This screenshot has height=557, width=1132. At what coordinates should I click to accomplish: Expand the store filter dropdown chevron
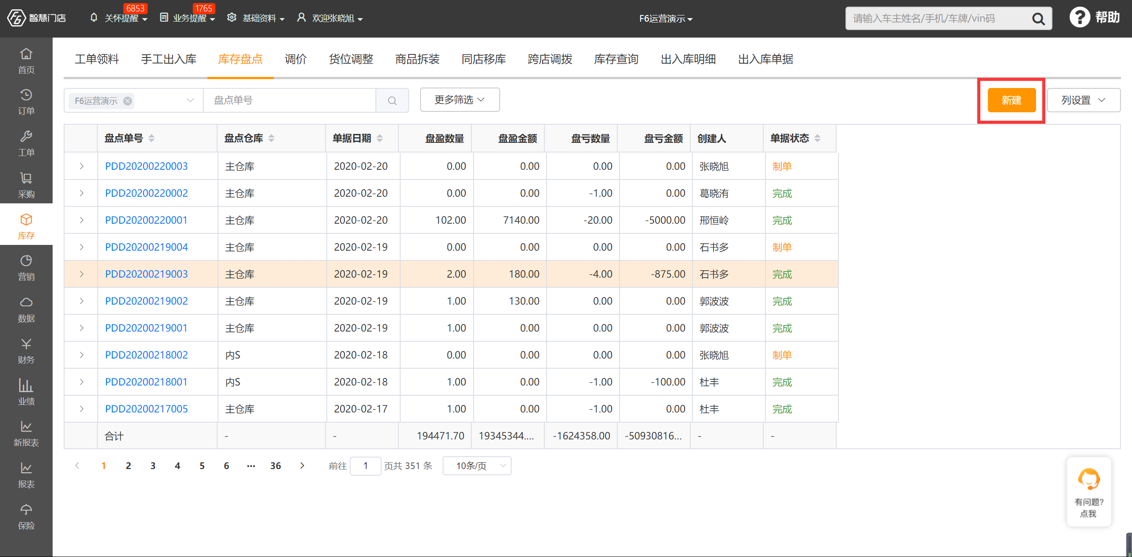190,100
